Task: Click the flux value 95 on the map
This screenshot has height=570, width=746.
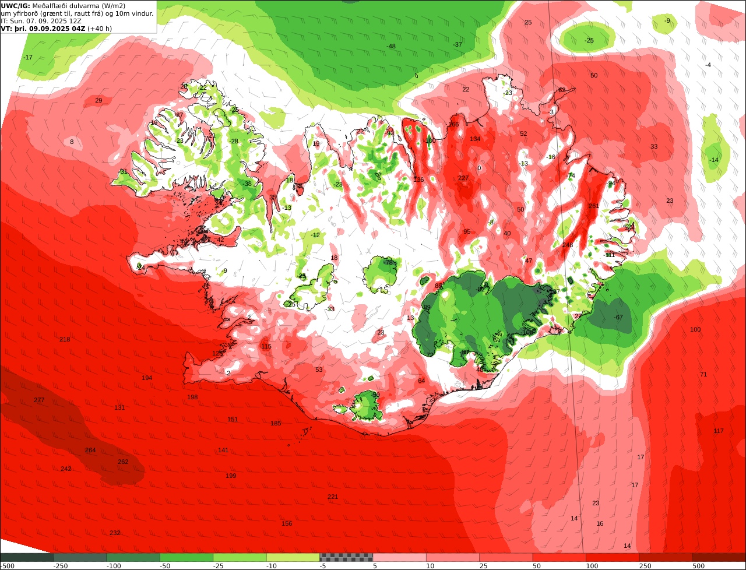Action: (x=467, y=232)
